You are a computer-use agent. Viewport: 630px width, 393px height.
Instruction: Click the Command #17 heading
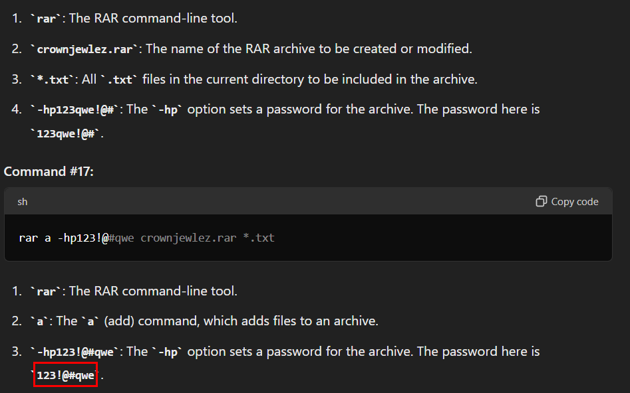pyautogui.click(x=48, y=171)
